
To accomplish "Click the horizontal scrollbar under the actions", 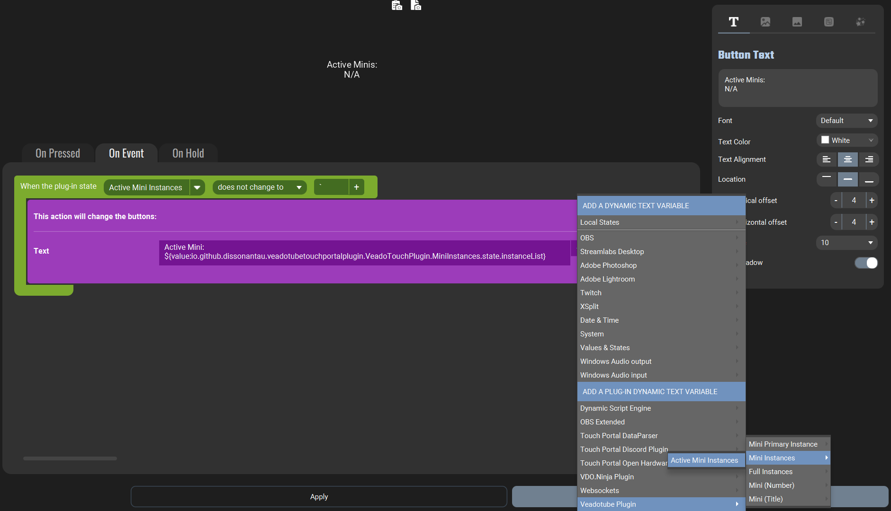I will coord(70,458).
